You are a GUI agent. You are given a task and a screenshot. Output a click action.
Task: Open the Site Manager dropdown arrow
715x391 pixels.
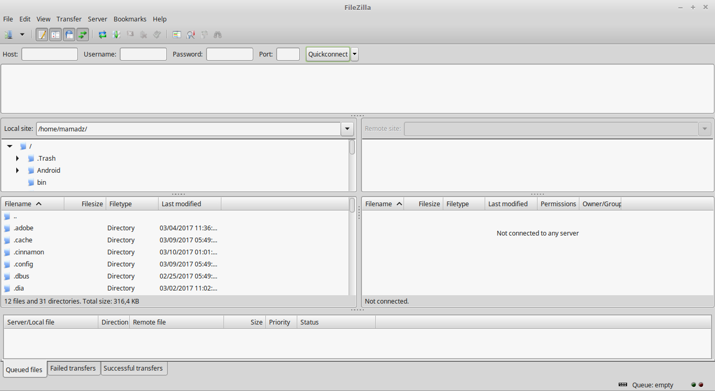pyautogui.click(x=22, y=35)
